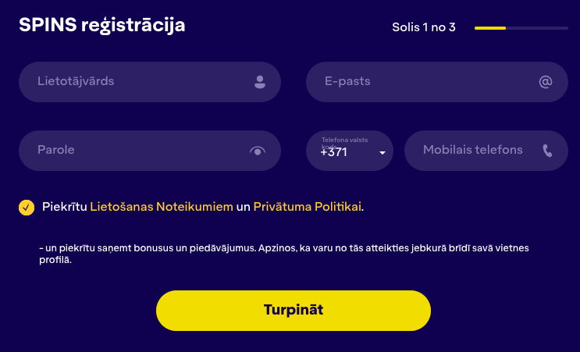This screenshot has width=580, height=352.
Task: Open the Privātuma Politikai link
Action: [x=307, y=207]
